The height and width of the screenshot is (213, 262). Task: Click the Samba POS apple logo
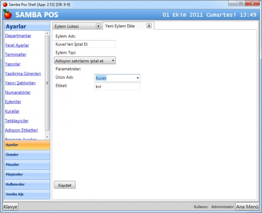[8, 14]
